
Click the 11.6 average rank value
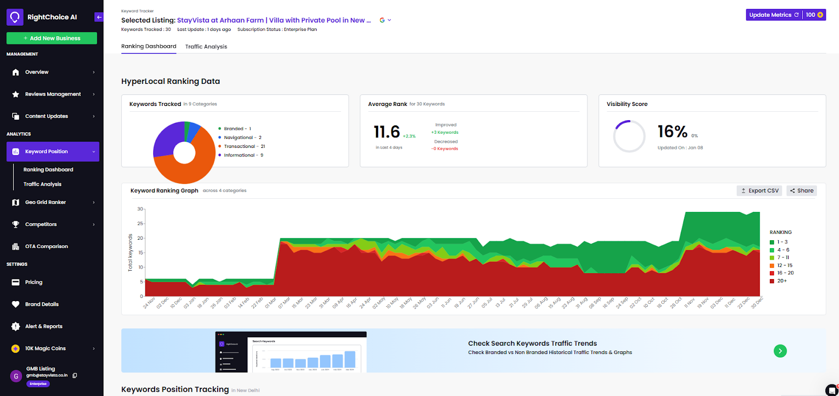[x=387, y=132]
